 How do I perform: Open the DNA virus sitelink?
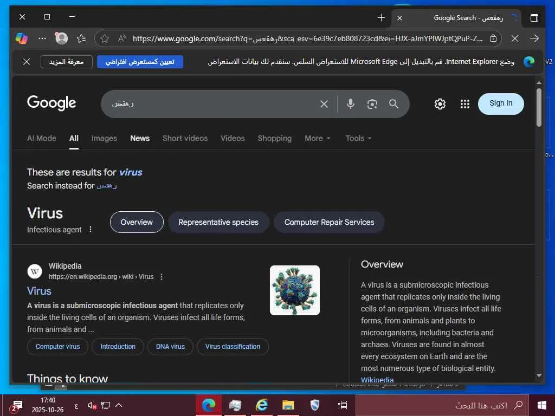[x=170, y=347]
